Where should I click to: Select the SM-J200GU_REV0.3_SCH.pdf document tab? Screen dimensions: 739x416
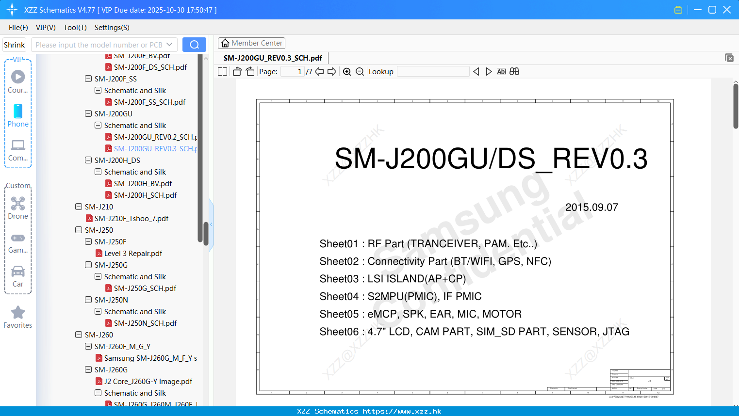pyautogui.click(x=273, y=58)
